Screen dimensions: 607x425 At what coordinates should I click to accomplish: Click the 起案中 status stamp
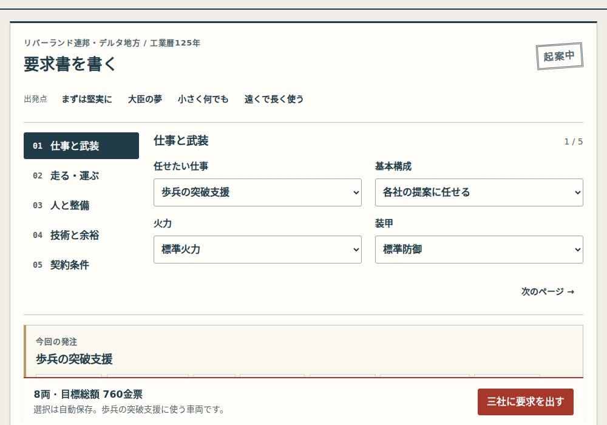coord(559,56)
